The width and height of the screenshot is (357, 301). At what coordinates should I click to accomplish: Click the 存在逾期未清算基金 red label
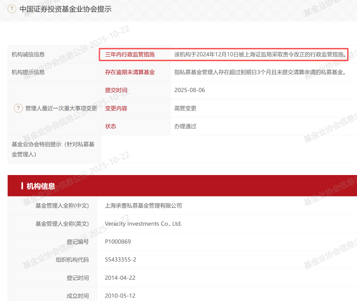tap(130, 72)
